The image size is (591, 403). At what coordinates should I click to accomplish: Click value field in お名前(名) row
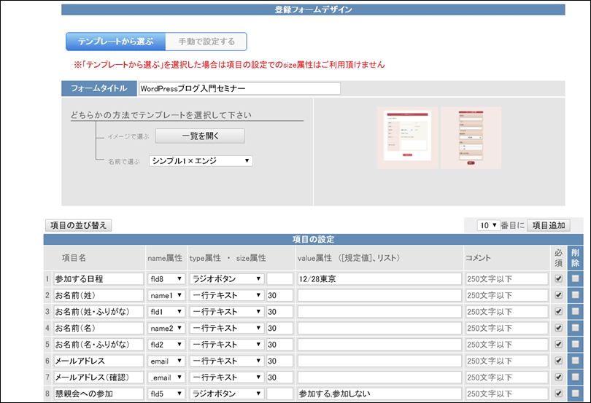pos(379,328)
